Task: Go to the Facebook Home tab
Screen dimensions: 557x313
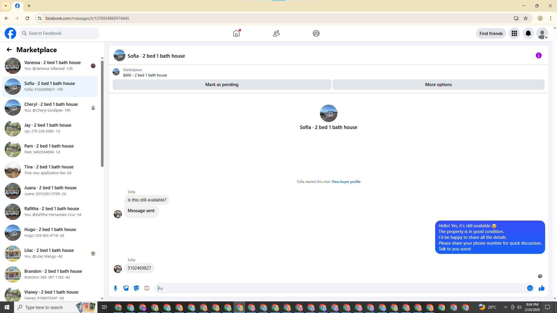Action: [x=236, y=33]
